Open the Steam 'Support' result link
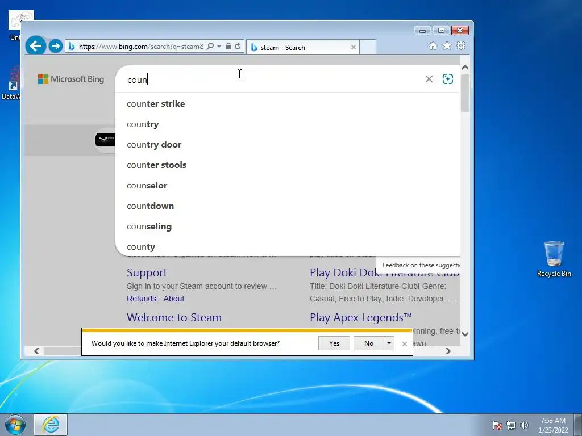 tap(147, 272)
